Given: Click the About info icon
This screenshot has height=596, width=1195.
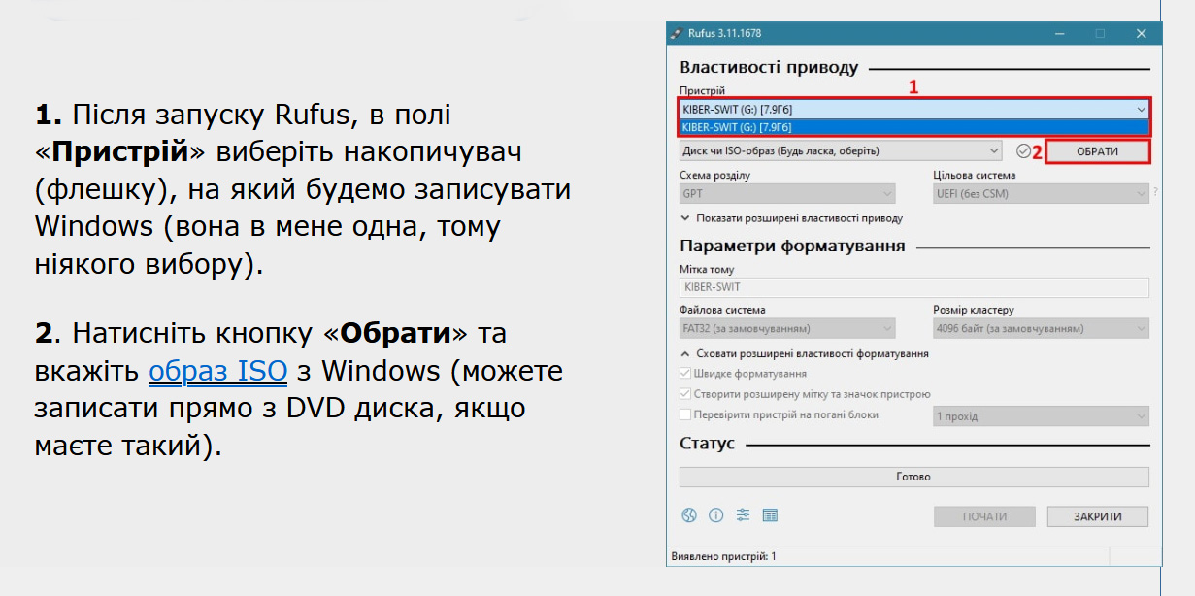Looking at the screenshot, I should tap(716, 515).
